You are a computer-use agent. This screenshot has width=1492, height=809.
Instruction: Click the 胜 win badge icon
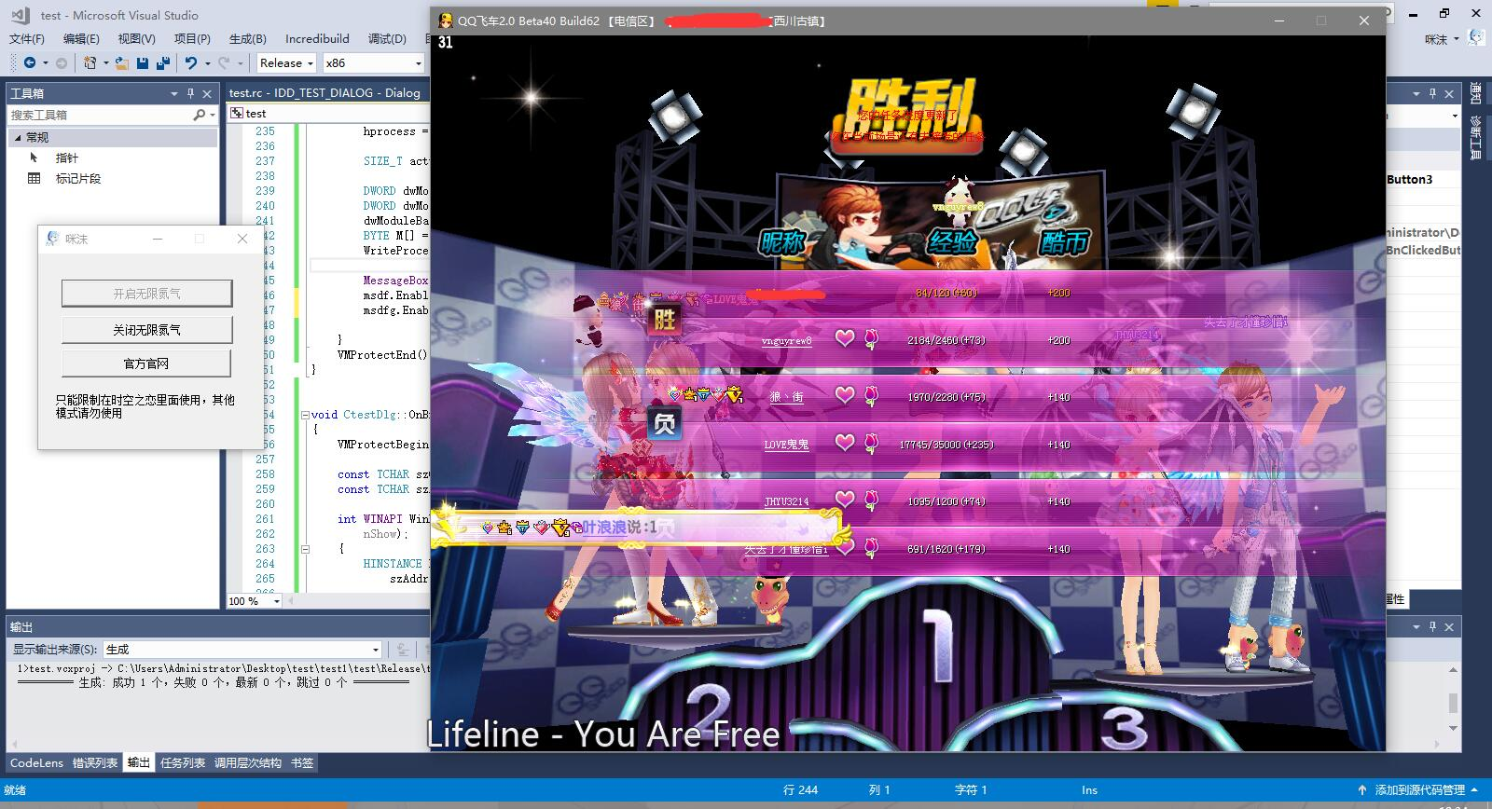664,321
